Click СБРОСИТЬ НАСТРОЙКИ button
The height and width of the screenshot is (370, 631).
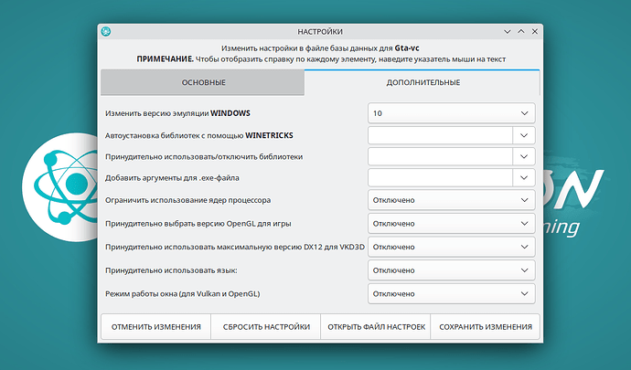(x=265, y=326)
